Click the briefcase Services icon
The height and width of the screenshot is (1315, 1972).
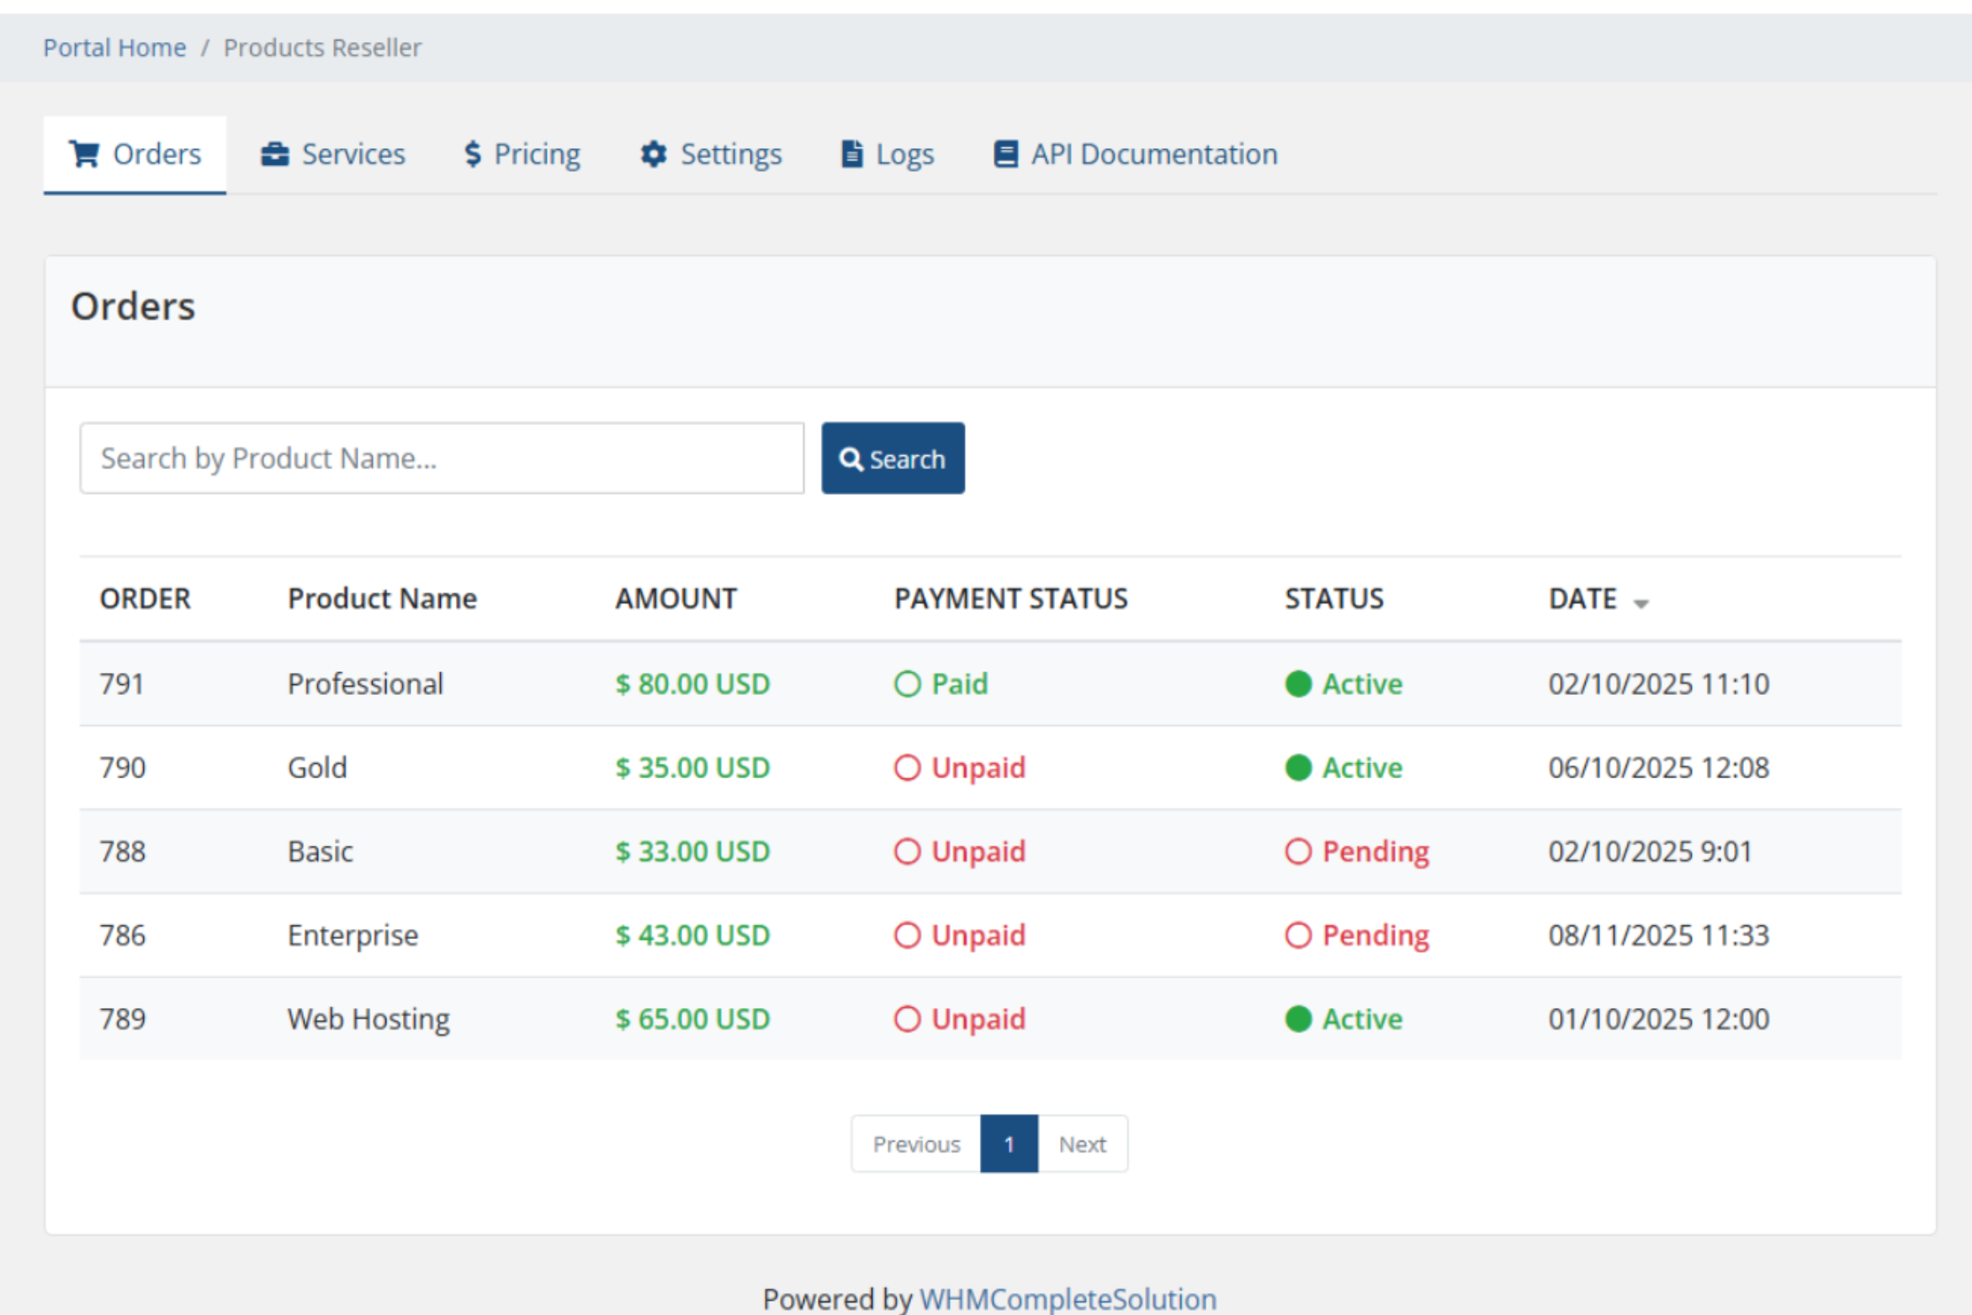point(274,154)
